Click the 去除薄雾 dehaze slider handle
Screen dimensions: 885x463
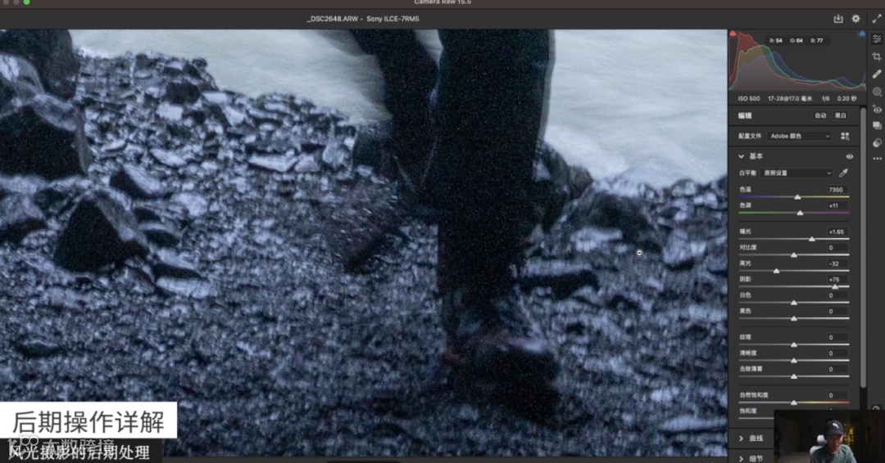point(793,376)
